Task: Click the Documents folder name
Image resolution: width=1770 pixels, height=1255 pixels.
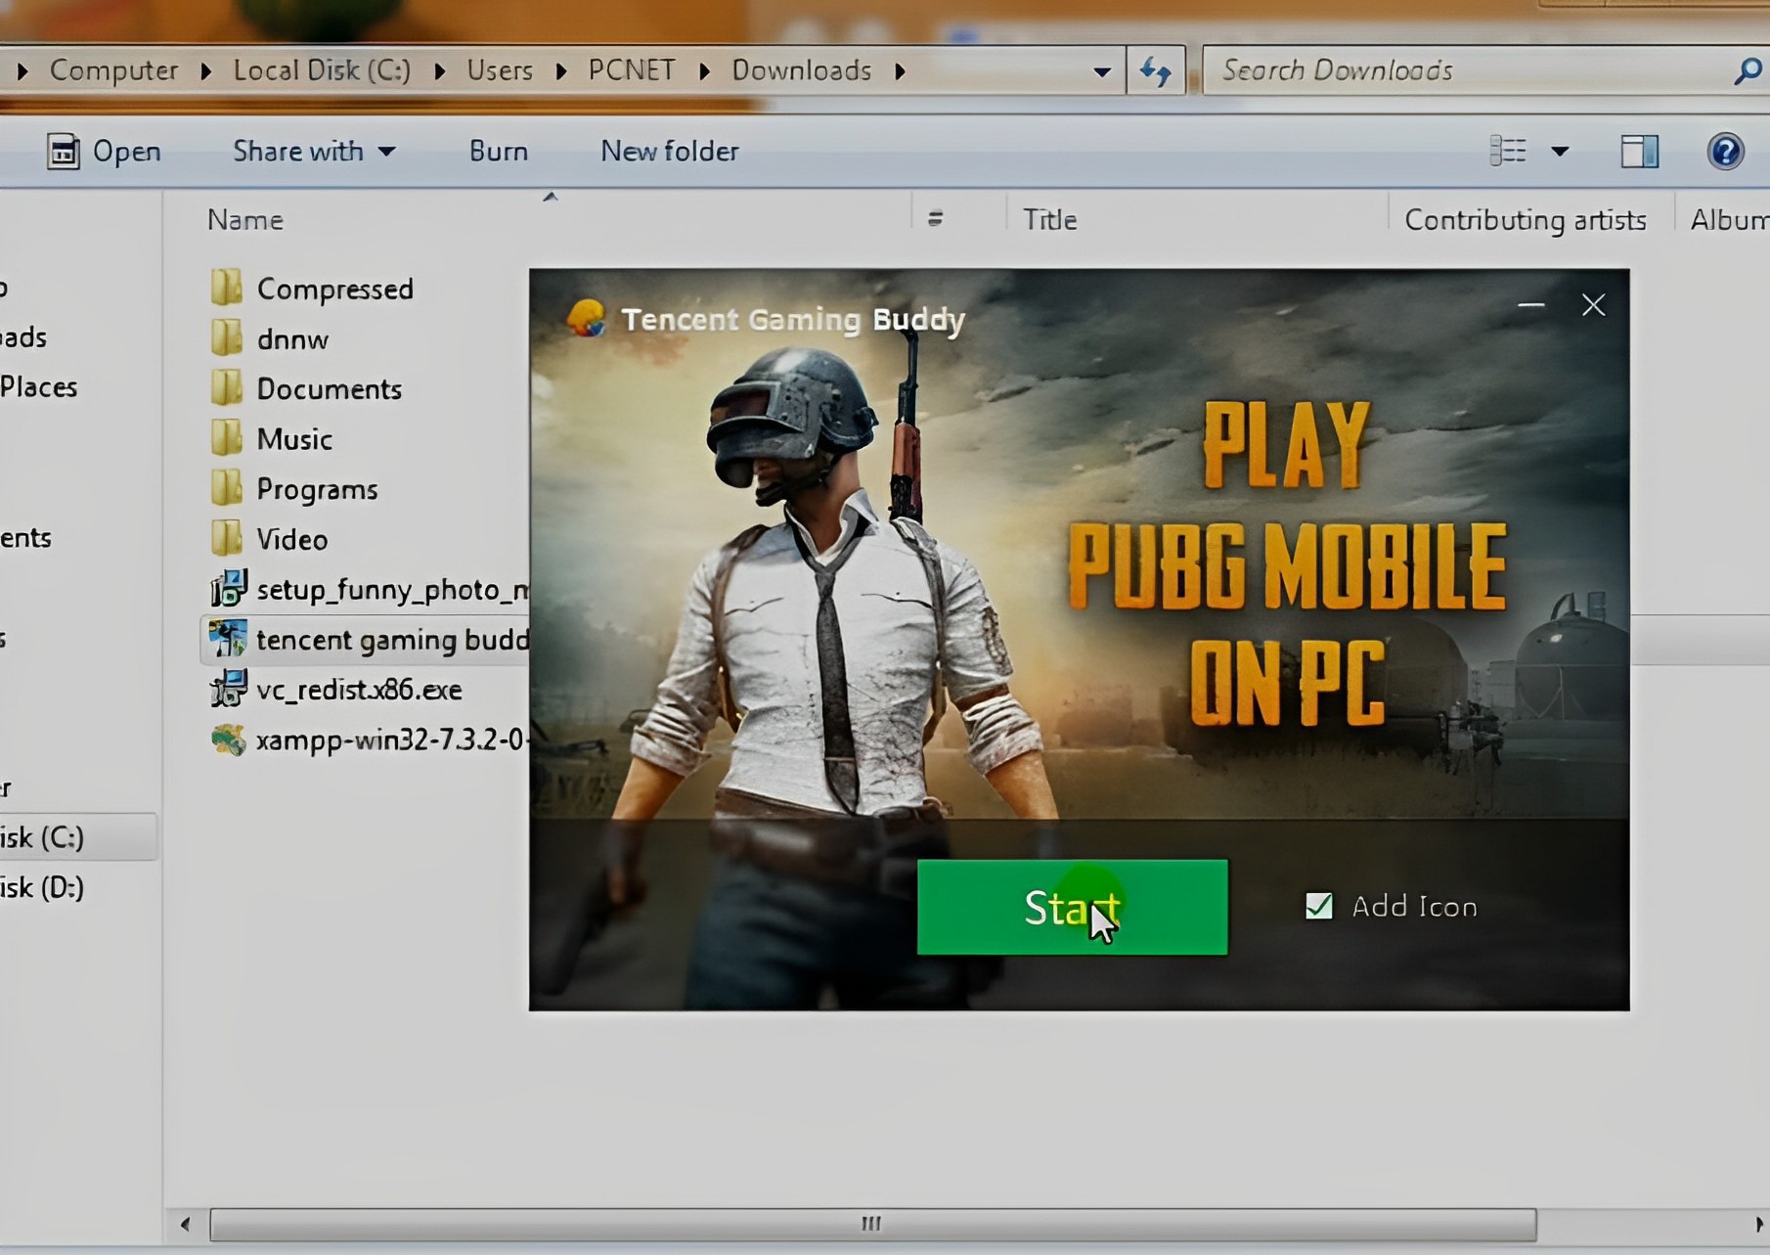Action: coord(329,389)
